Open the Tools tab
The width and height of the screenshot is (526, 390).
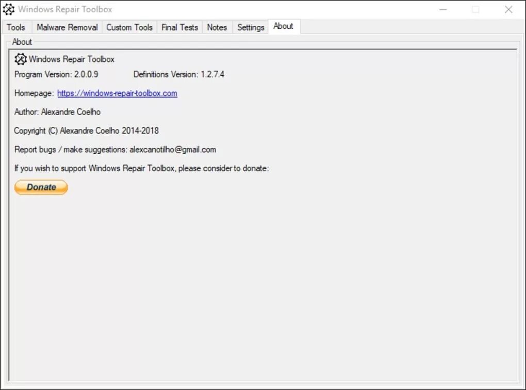[16, 27]
